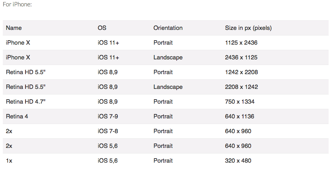The width and height of the screenshot is (333, 171).
Task: Select the iOS 7-8 OS cell
Action: [x=108, y=131]
